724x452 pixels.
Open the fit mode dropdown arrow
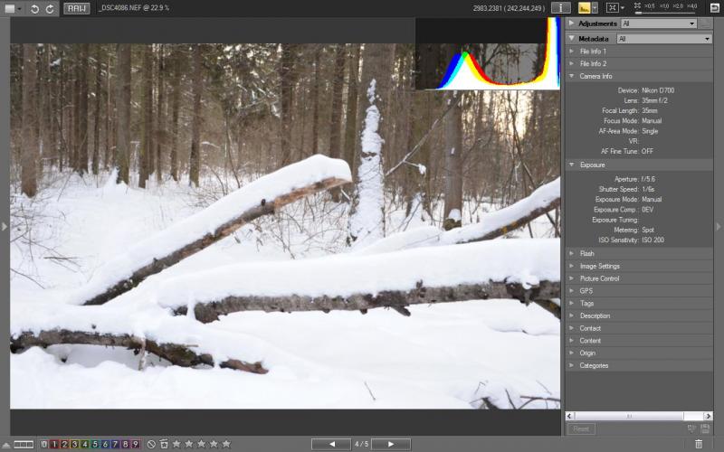coord(623,8)
